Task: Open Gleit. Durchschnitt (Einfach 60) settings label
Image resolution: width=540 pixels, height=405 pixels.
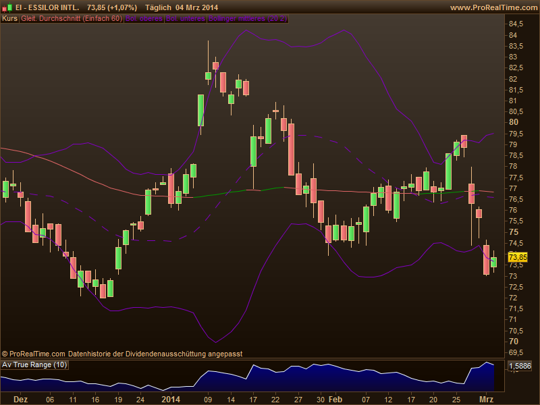Action: (x=72, y=19)
